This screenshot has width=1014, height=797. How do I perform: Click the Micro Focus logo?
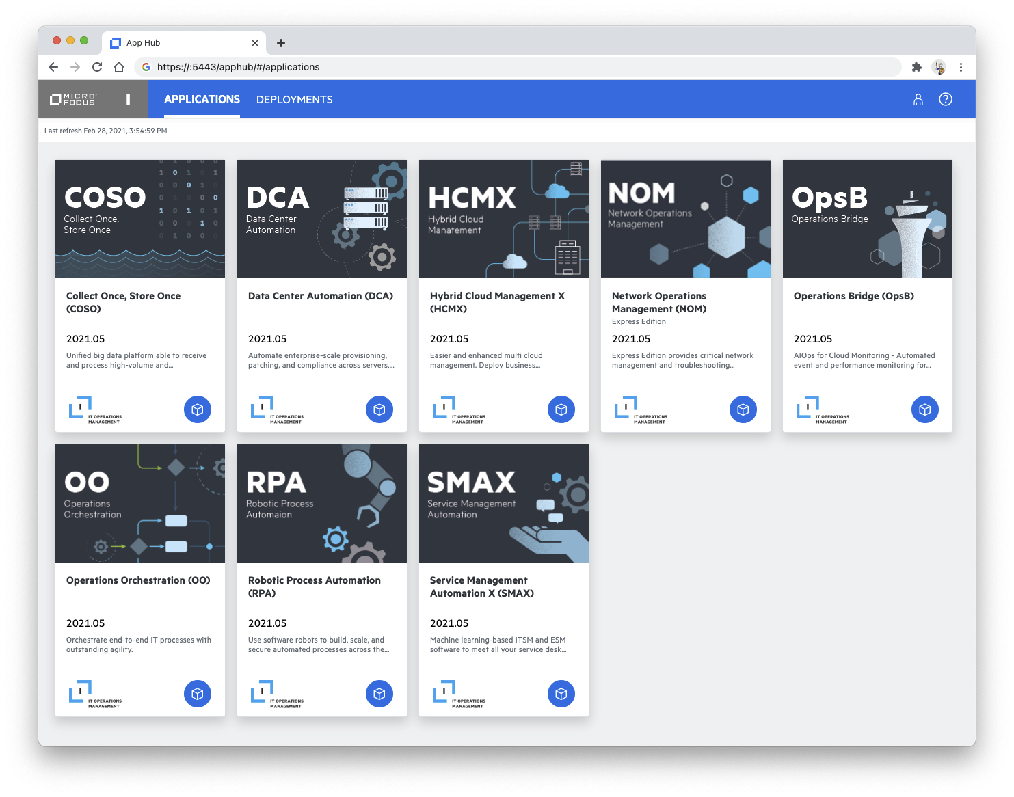72,99
